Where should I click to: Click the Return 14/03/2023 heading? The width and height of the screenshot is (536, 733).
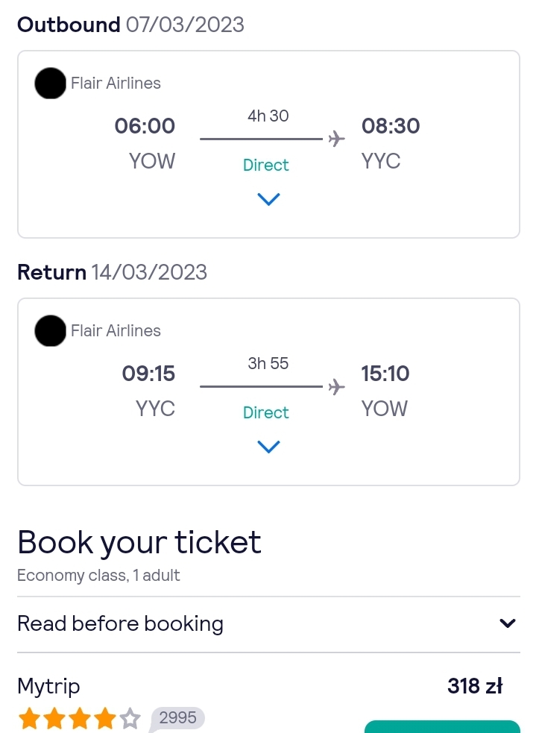coord(112,272)
